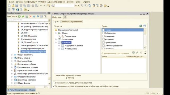The height and width of the screenshot is (95, 170).
Task: Switch to Шаблоны ограничений tab
Action: 72,22
